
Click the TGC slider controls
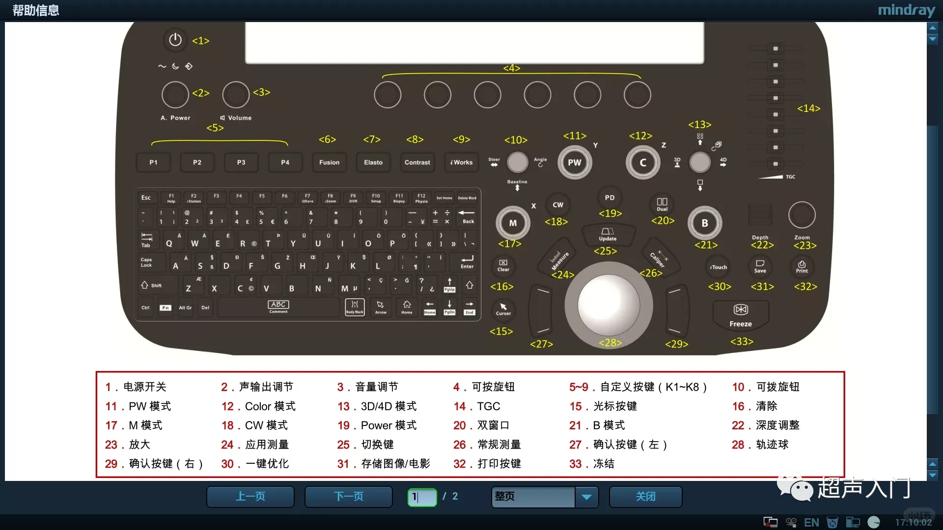(x=776, y=106)
